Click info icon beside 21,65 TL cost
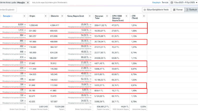This screenshot has height=111, width=198. tap(90, 63)
